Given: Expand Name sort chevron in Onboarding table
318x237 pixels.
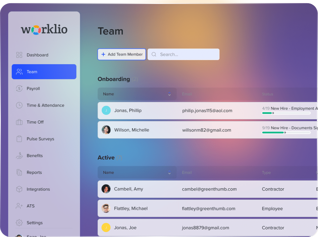Looking at the screenshot, I should tap(169, 94).
